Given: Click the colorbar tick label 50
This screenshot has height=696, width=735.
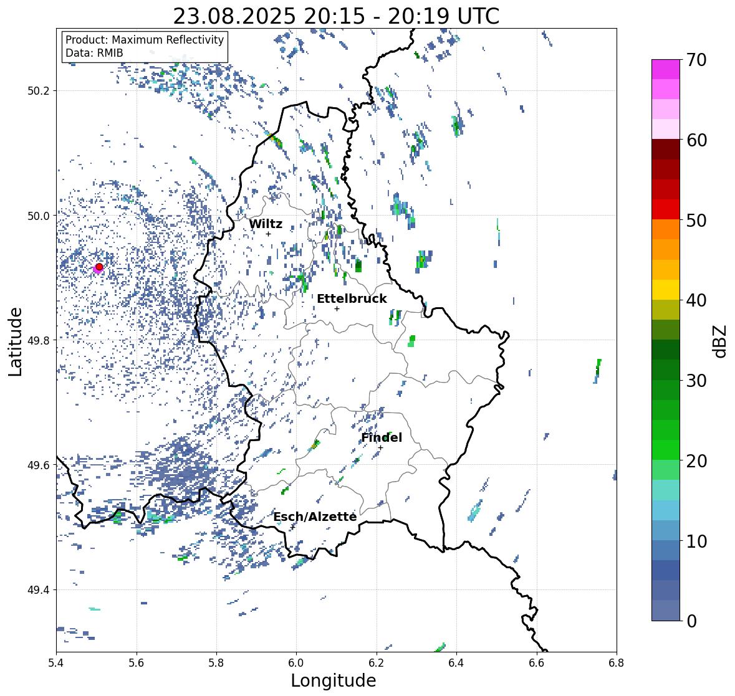Looking at the screenshot, I should point(696,220).
